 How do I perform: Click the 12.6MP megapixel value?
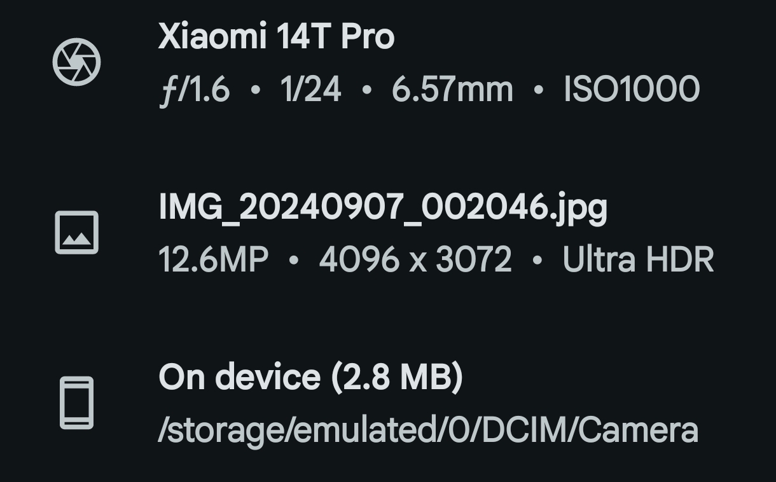pos(213,259)
